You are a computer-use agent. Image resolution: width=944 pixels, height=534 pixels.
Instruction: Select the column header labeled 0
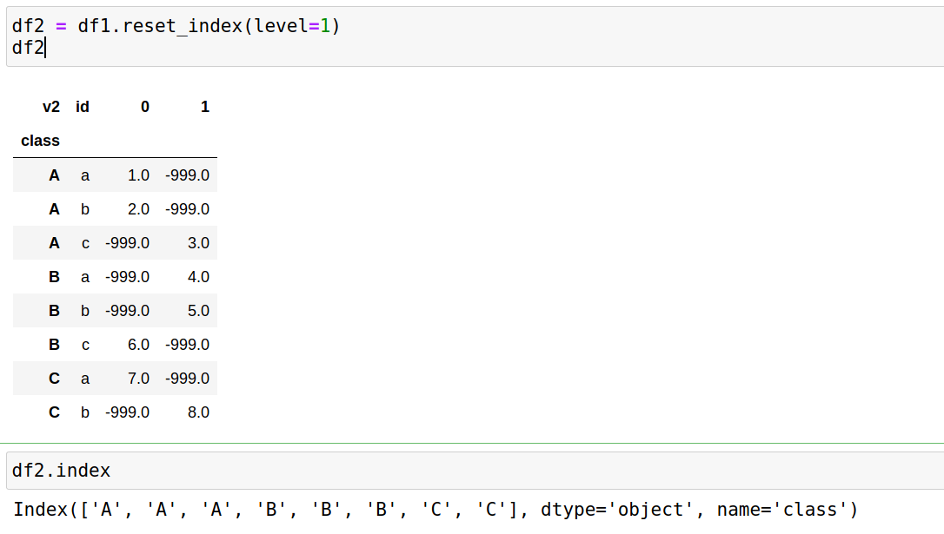tap(143, 106)
